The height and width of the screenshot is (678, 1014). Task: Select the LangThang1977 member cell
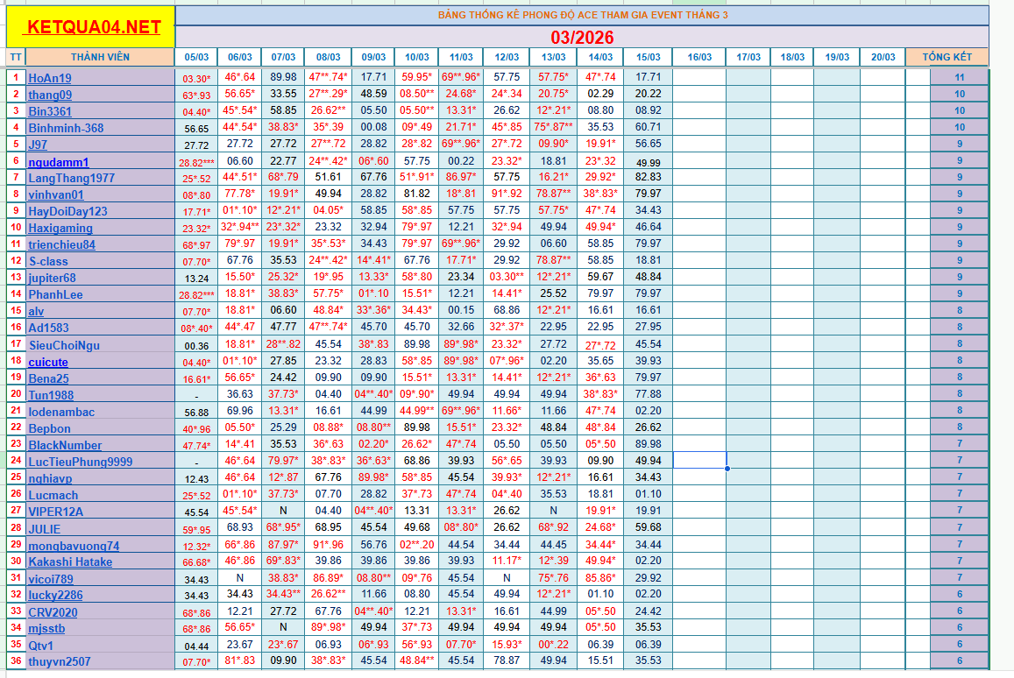100,177
